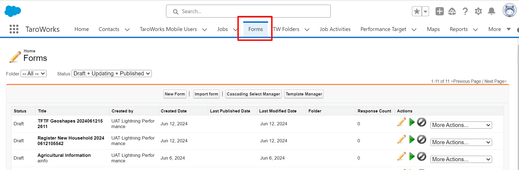Open the Global Actions plus icon
The height and width of the screenshot is (170, 519).
[x=439, y=12]
